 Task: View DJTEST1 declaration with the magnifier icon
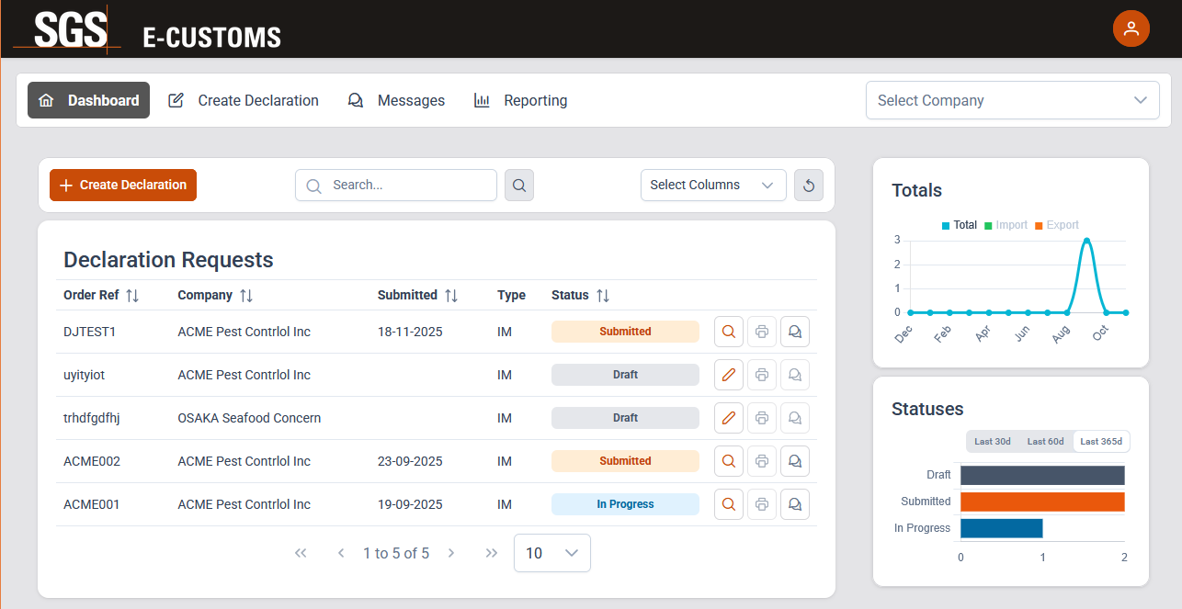pyautogui.click(x=729, y=332)
